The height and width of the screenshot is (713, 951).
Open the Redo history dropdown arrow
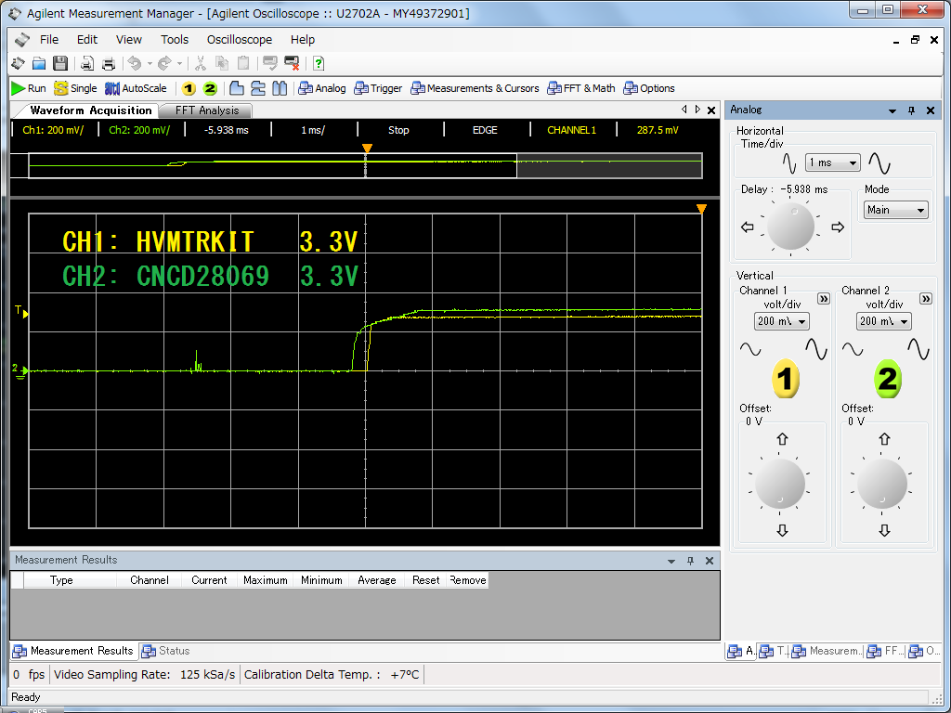click(179, 63)
